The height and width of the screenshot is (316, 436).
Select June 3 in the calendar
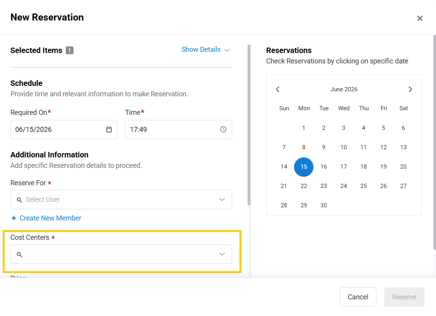pyautogui.click(x=344, y=128)
